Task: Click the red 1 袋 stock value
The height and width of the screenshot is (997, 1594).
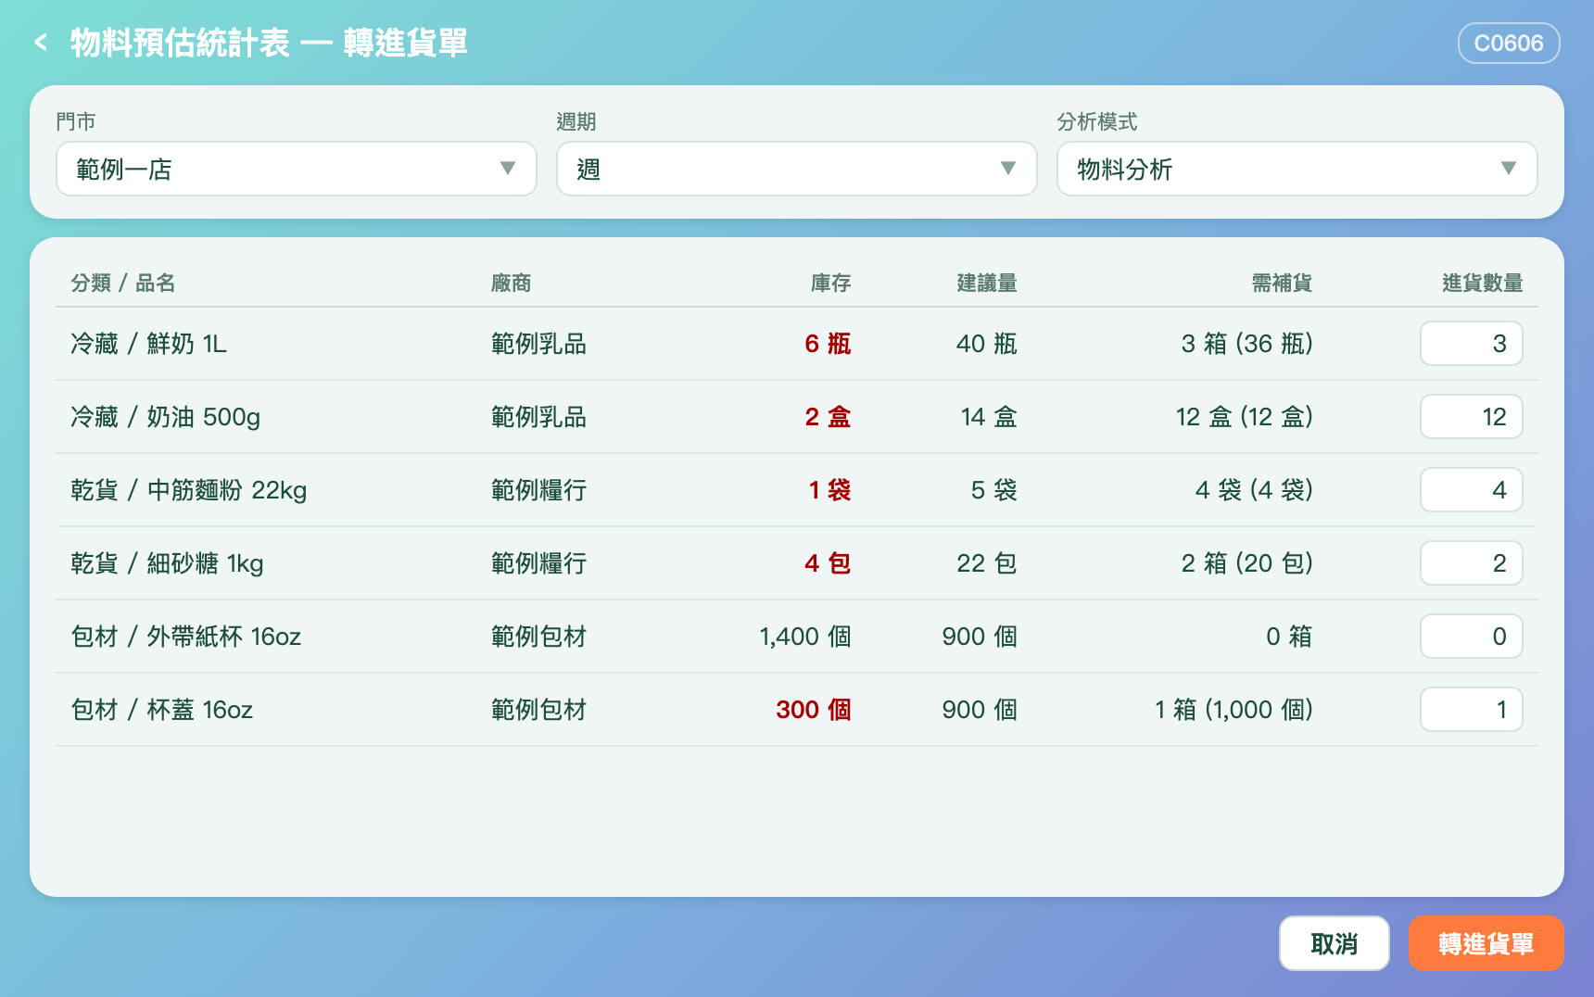Action: (x=829, y=490)
